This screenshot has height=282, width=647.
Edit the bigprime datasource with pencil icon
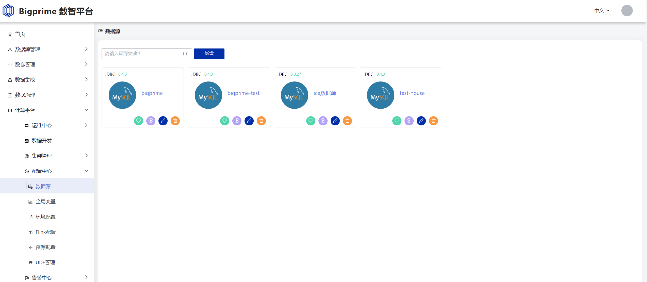[x=163, y=121]
